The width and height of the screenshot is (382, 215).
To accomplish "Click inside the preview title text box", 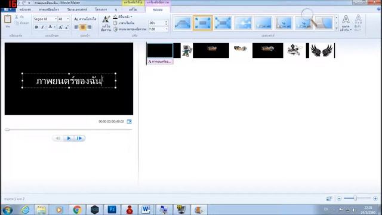I will click(x=69, y=81).
